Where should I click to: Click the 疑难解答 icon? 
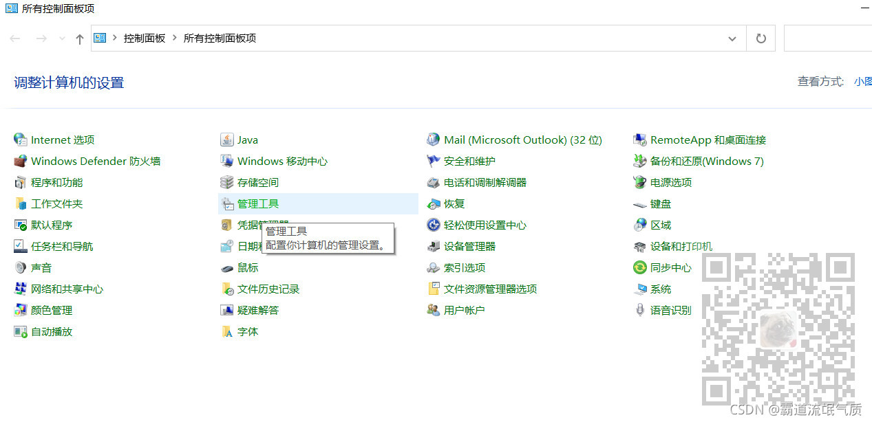(226, 310)
